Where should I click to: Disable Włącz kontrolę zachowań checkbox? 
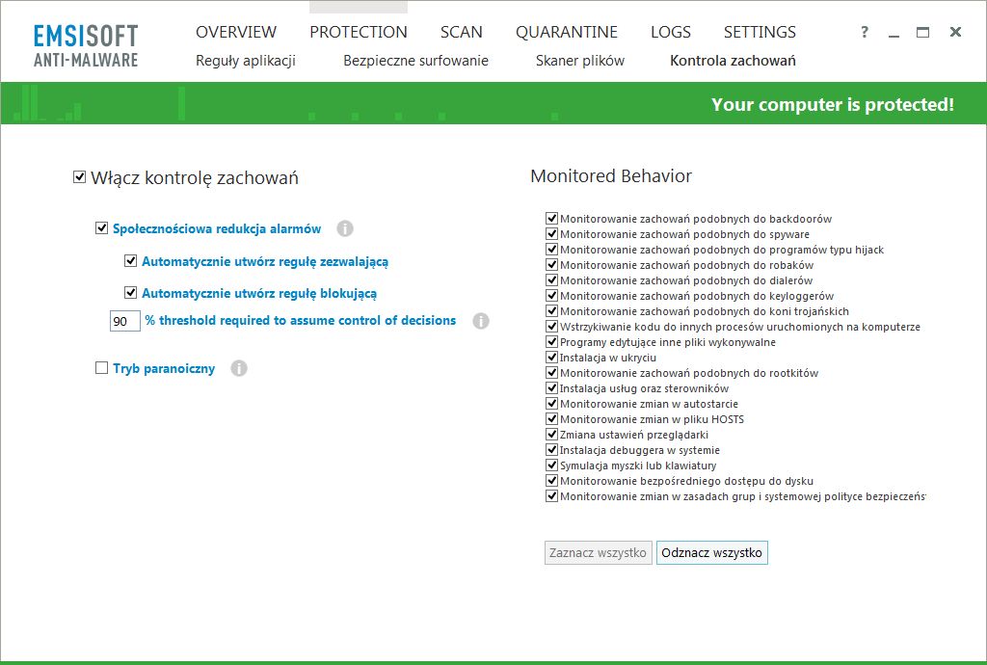80,177
